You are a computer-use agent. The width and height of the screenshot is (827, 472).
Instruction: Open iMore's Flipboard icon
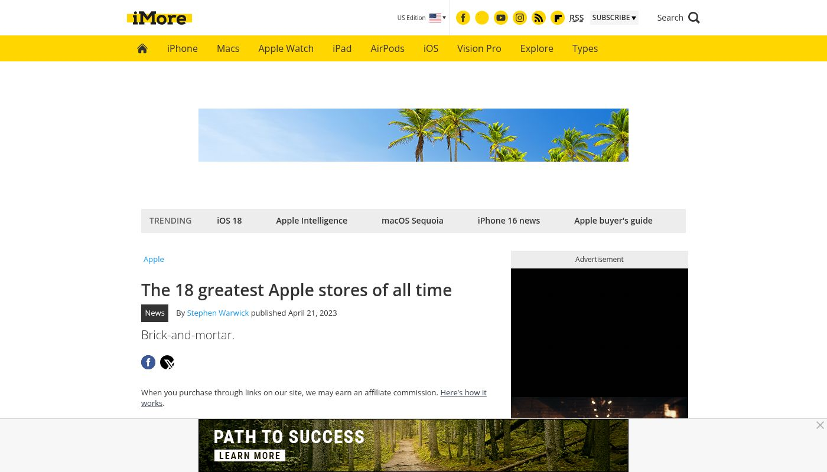pos(558,18)
